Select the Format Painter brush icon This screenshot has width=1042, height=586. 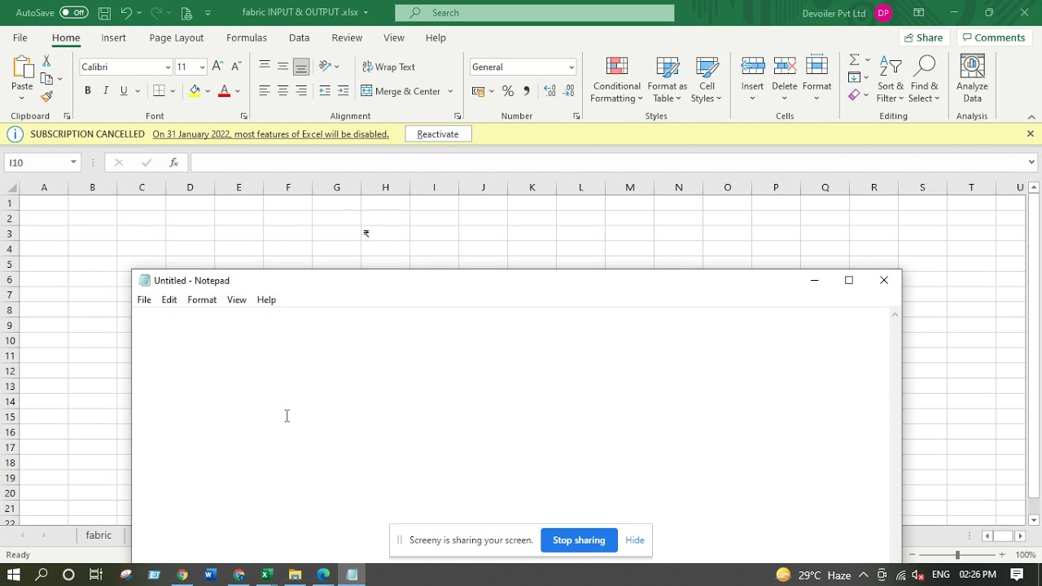tap(46, 96)
